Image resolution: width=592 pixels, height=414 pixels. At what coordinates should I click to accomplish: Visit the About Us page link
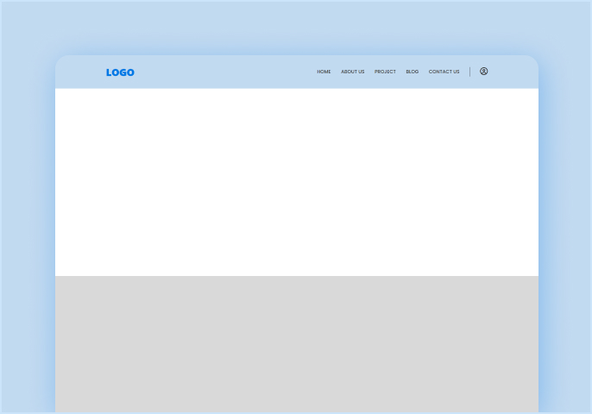pos(352,72)
